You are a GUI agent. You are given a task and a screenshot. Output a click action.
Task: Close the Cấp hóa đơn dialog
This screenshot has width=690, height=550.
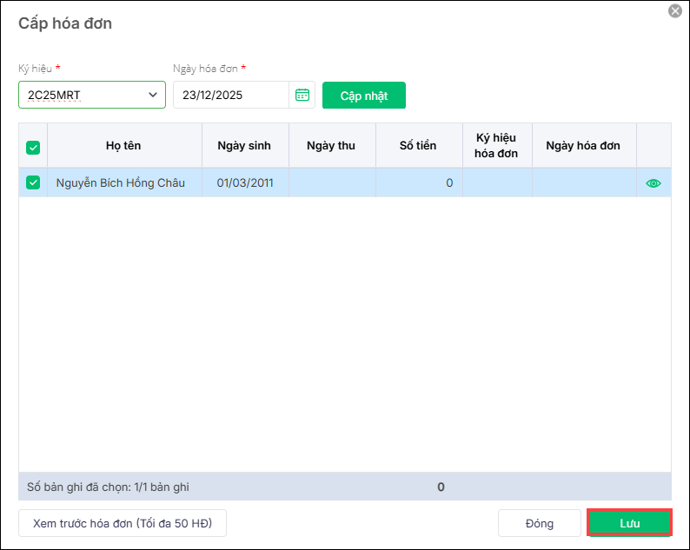point(674,11)
